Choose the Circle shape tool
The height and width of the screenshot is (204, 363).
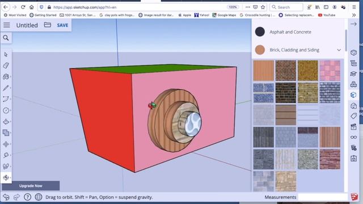coord(6,110)
